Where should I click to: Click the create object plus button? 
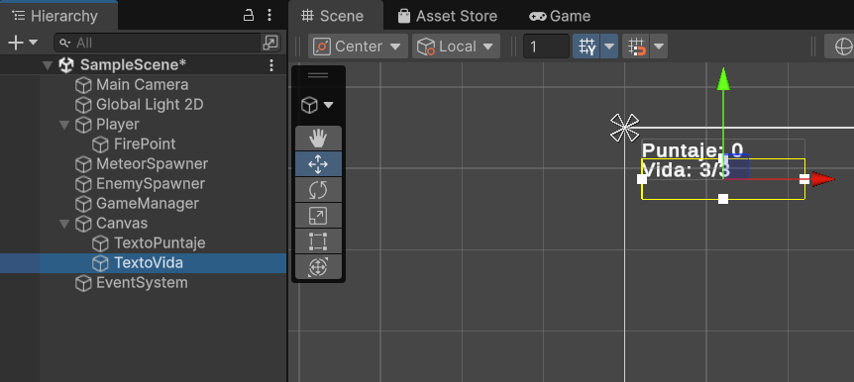(x=16, y=43)
